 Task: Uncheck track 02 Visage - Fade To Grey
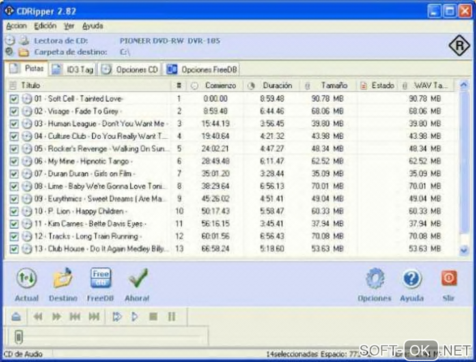point(14,112)
